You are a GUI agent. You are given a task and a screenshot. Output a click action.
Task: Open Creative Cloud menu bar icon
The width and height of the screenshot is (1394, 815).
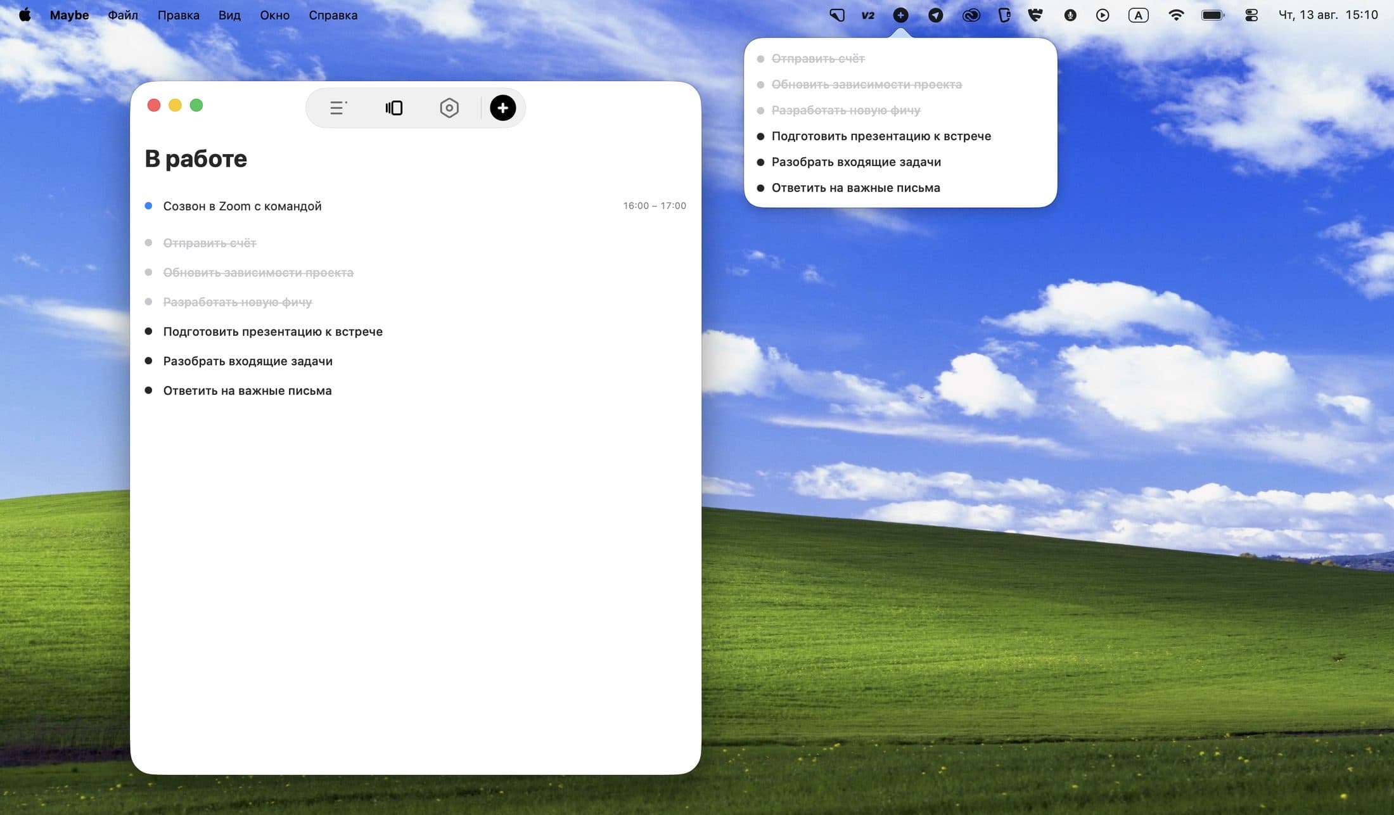(971, 15)
